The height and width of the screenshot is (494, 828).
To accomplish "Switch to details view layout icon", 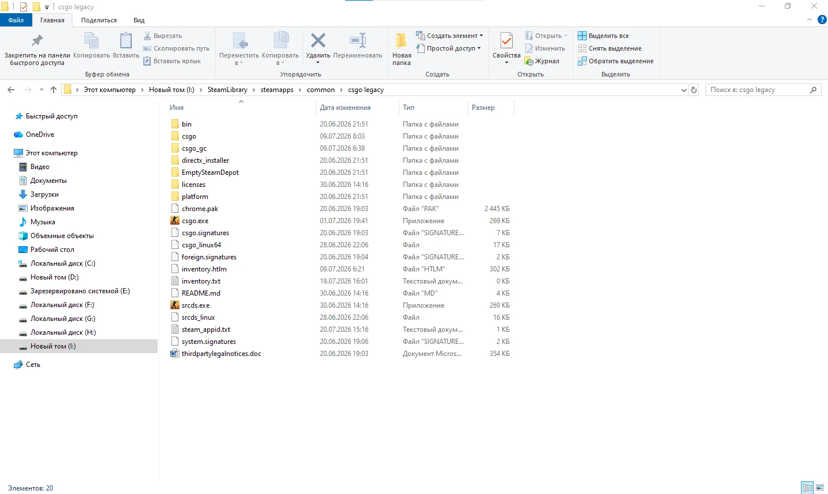I will click(x=808, y=488).
